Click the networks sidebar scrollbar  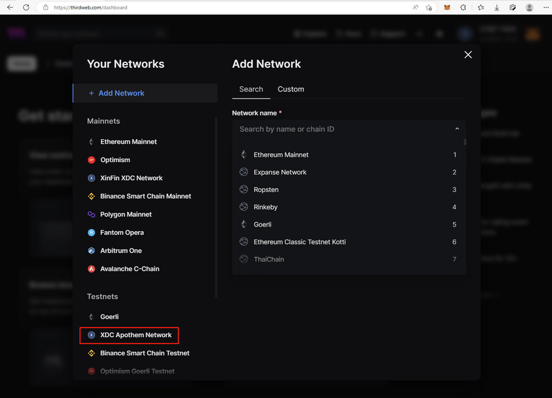point(216,207)
